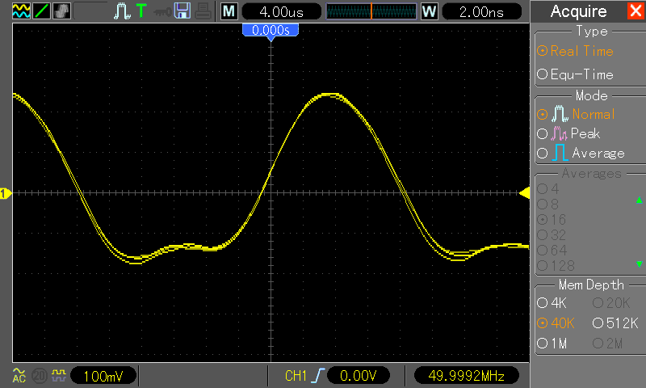
Task: Click the W window timebase icon
Action: point(430,11)
